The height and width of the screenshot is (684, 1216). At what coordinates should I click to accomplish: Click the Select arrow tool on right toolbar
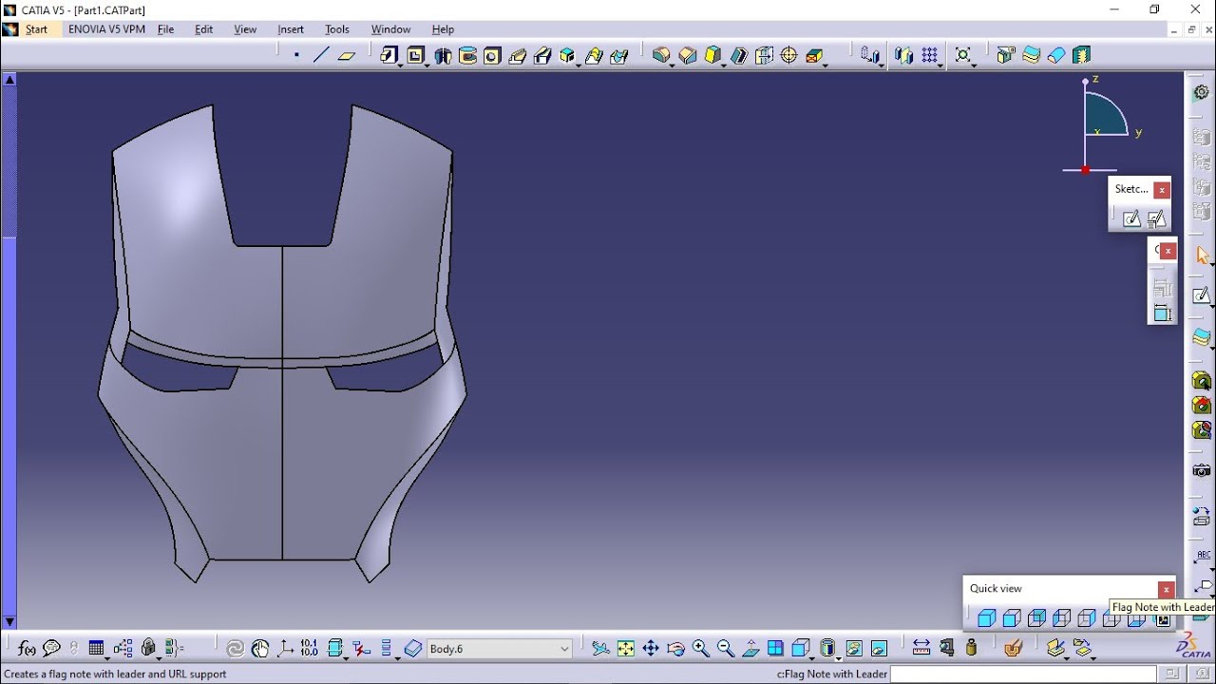(1203, 256)
